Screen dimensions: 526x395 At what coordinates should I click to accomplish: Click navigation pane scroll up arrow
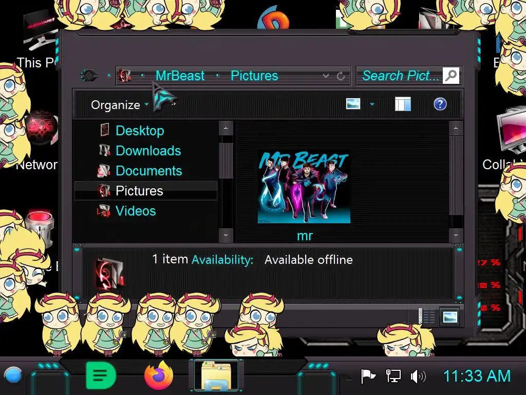click(x=226, y=128)
